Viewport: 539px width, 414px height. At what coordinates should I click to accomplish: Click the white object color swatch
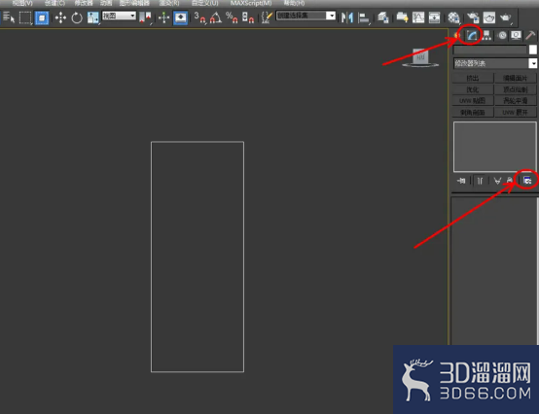tap(533, 50)
